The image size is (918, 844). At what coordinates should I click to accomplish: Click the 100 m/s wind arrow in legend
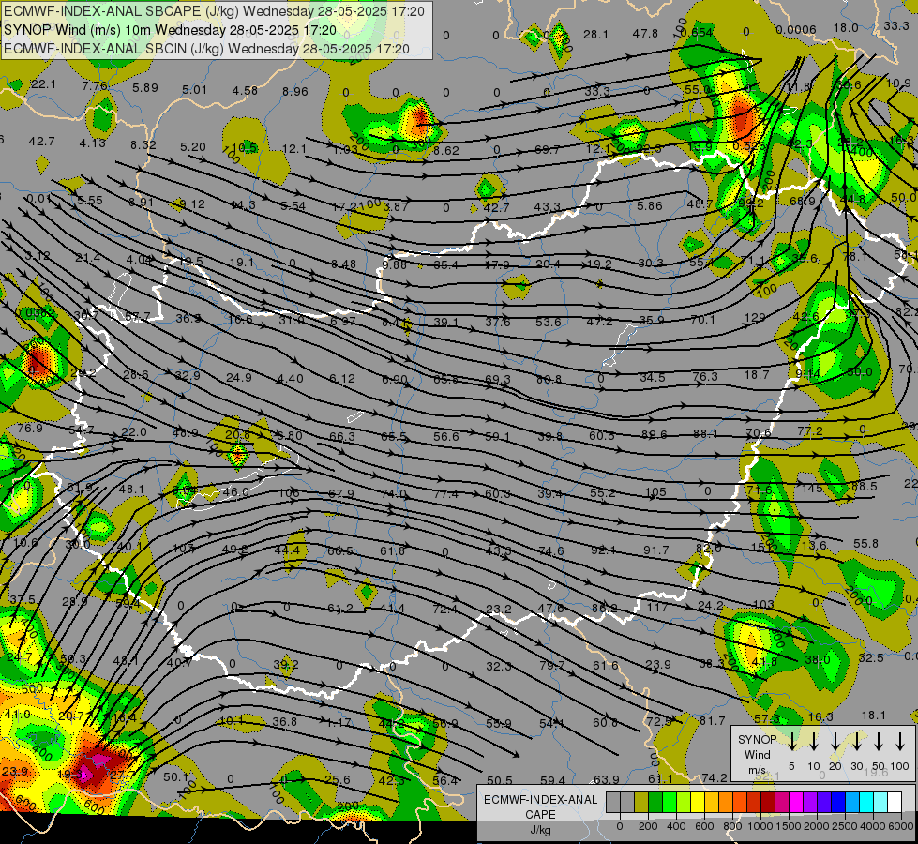click(900, 742)
